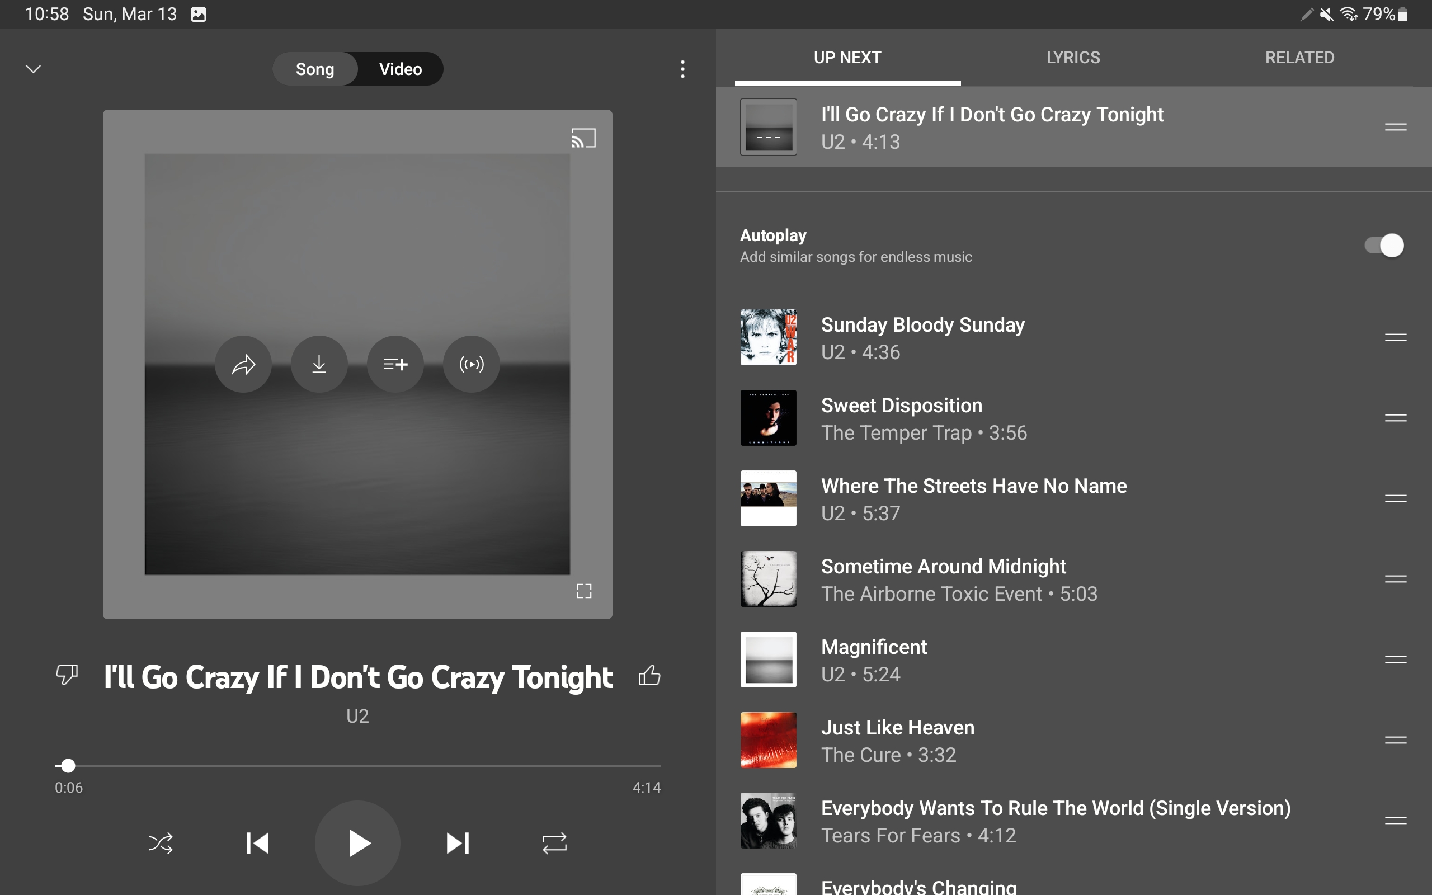
Task: Click the Cast to device icon
Action: 583,138
